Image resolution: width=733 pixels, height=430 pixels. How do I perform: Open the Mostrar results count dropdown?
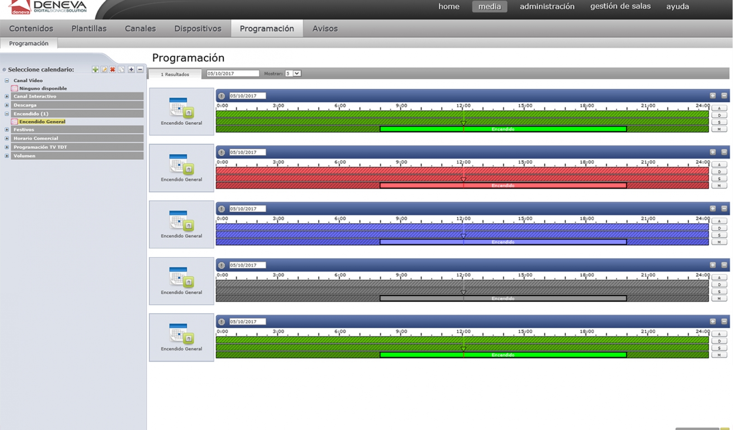pyautogui.click(x=297, y=73)
